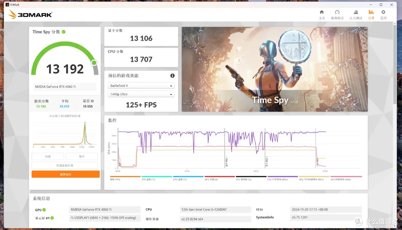Image resolution: width=402 pixels, height=230 pixels.
Task: Toggle the pink GPU 时钟频率 (MHz) legend
Action: click(346, 178)
